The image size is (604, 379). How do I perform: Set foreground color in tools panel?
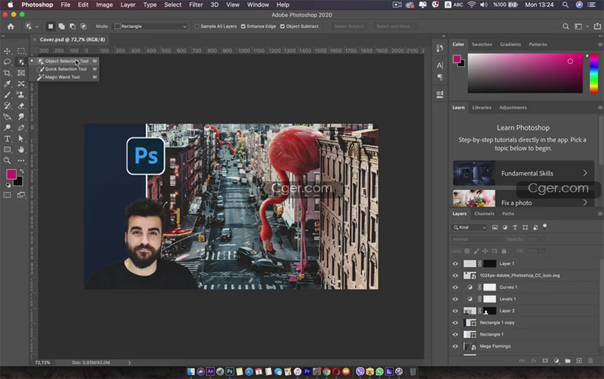tap(11, 174)
